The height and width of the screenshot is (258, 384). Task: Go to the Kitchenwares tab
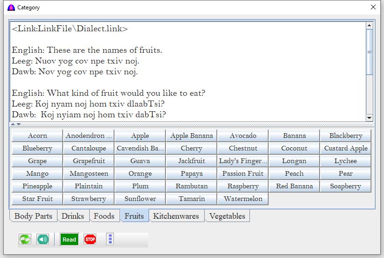click(x=176, y=216)
